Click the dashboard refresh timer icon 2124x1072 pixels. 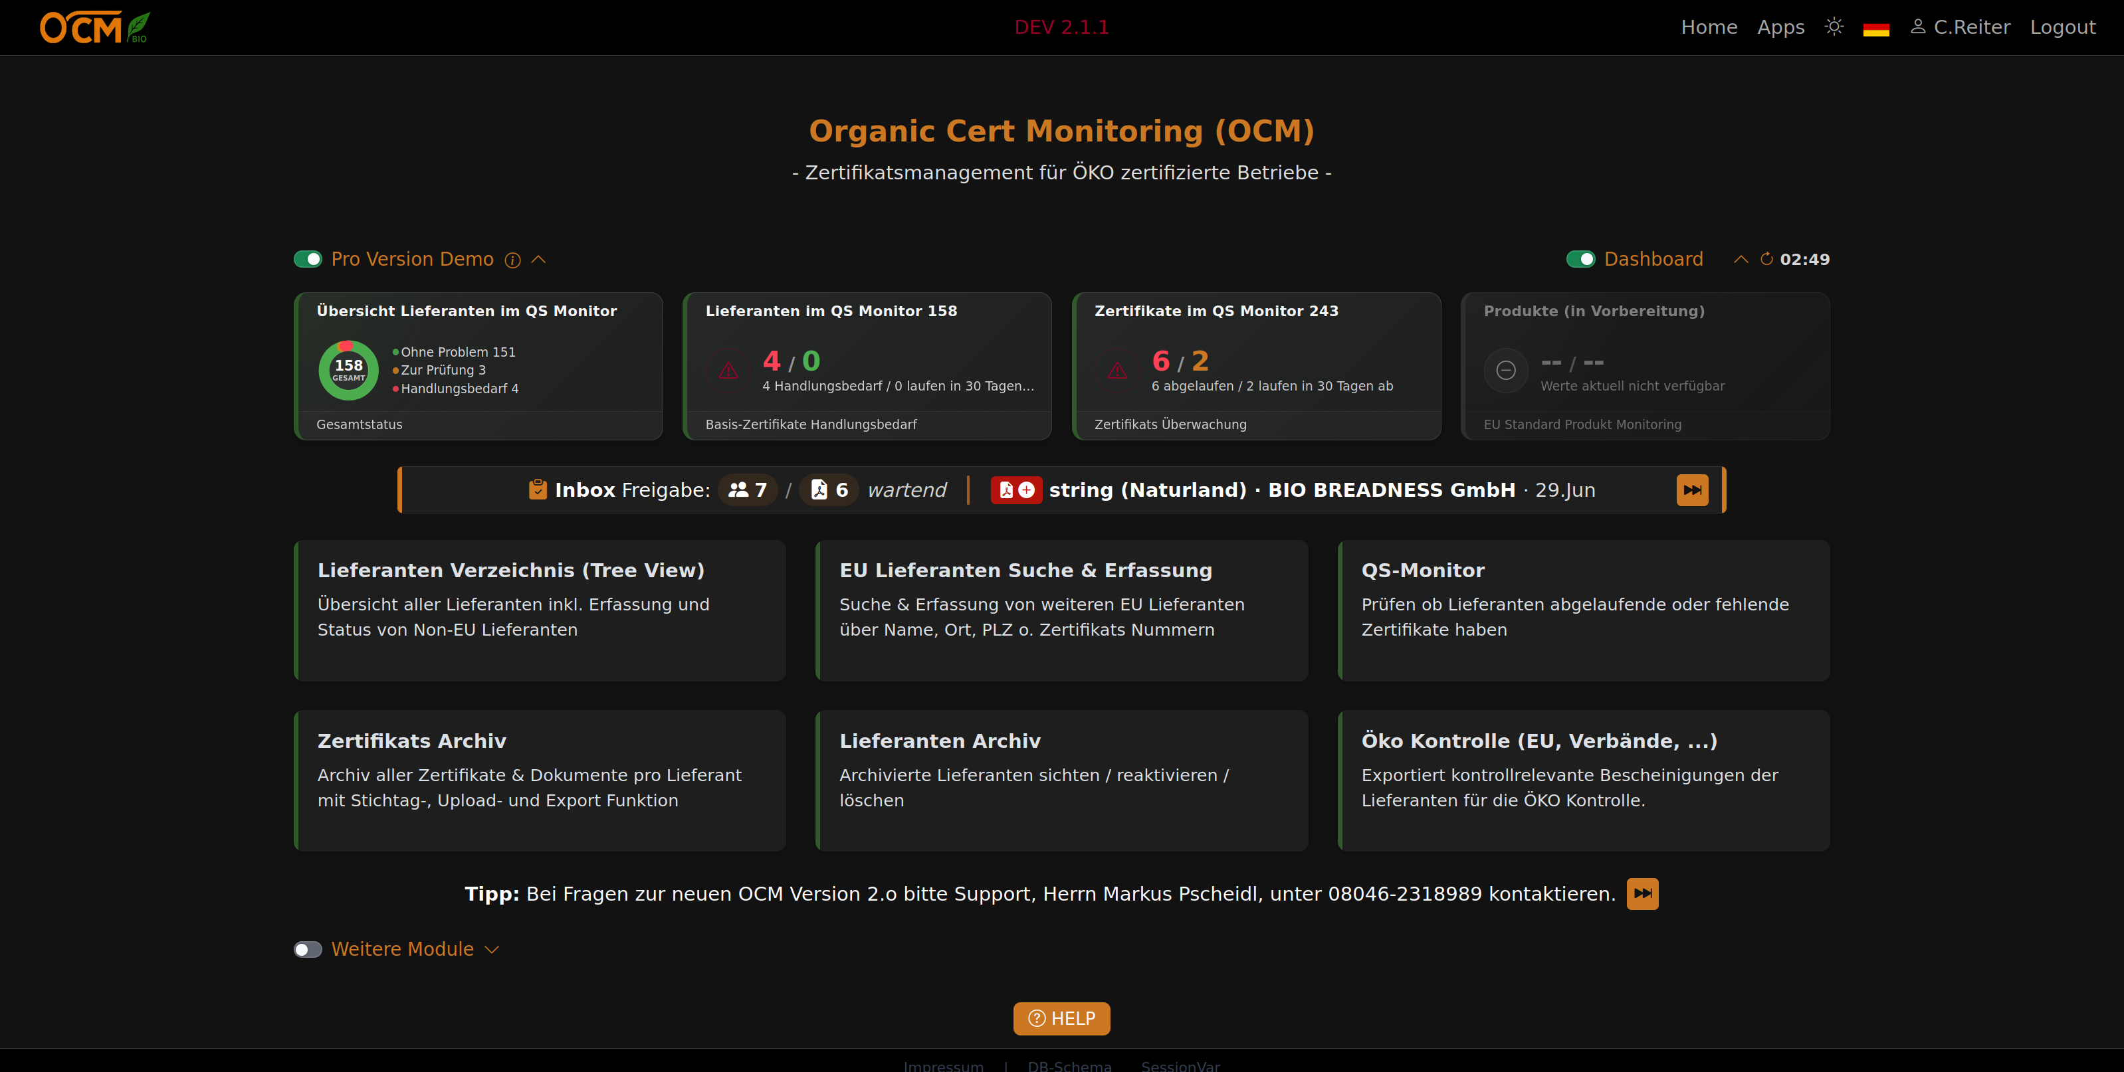[x=1766, y=260]
